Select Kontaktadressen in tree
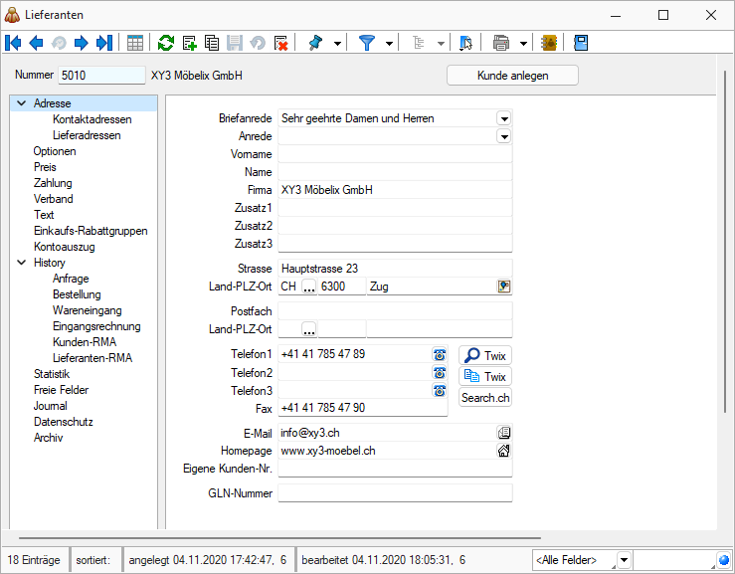This screenshot has width=735, height=574. (x=92, y=119)
